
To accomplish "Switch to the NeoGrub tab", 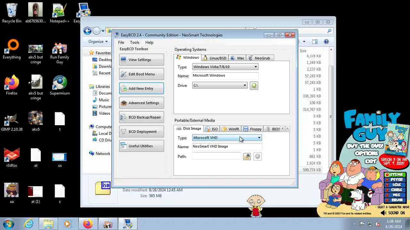I will [260, 58].
